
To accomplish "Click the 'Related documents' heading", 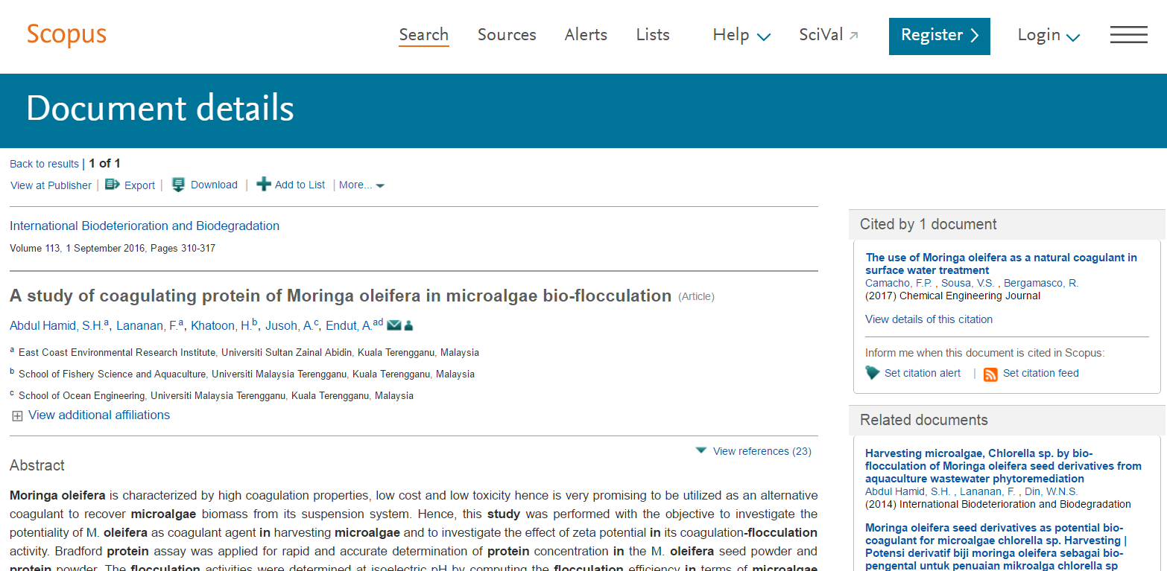I will coord(924,420).
